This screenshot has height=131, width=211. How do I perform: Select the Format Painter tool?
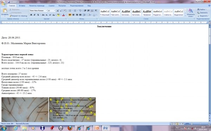18,16
